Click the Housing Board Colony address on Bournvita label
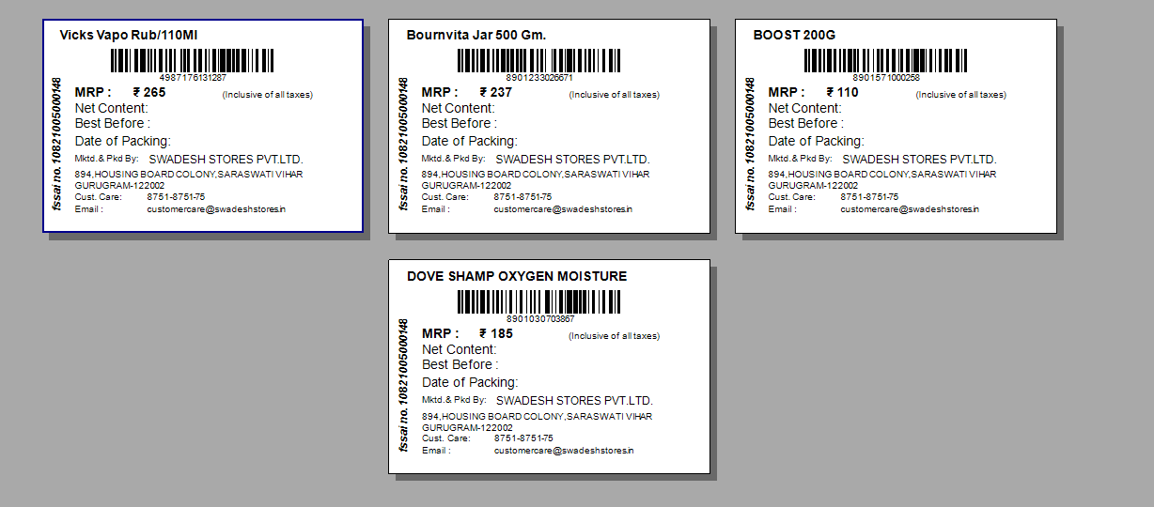The image size is (1154, 507). coord(536,180)
